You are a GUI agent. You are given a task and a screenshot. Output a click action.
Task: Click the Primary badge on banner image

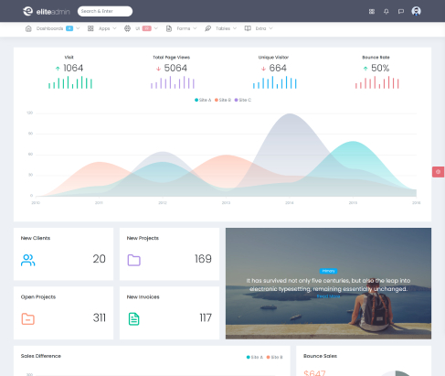tap(328, 271)
